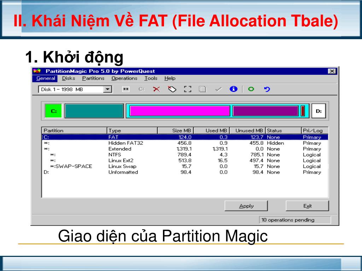362x271 pixels.
Task: Click the Status column header
Action: click(x=284, y=131)
